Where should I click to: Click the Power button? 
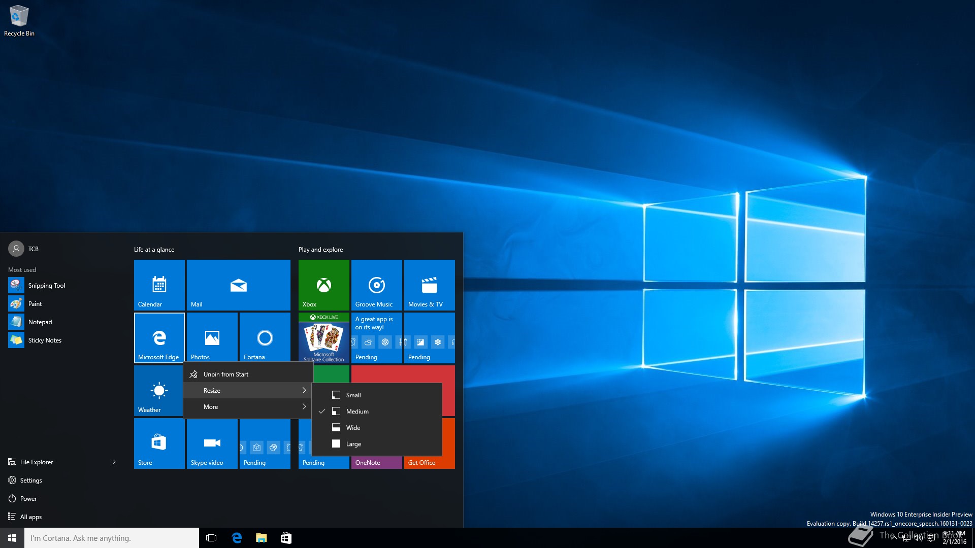pos(28,499)
